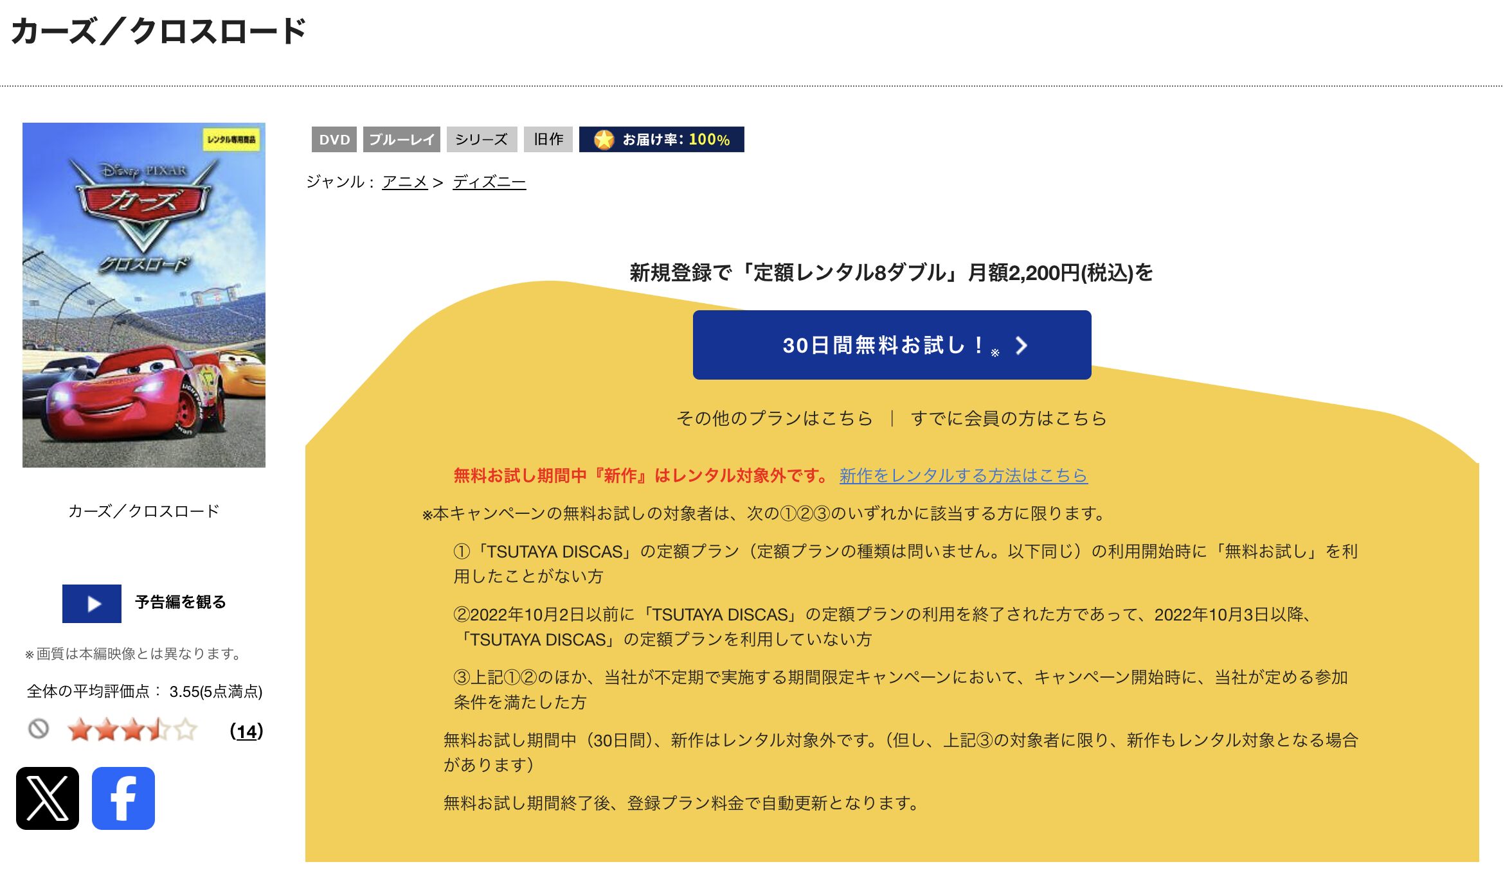Image resolution: width=1503 pixels, height=880 pixels.
Task: Click campaign condition ③ about 期間限定キャンペーン
Action: tap(901, 689)
